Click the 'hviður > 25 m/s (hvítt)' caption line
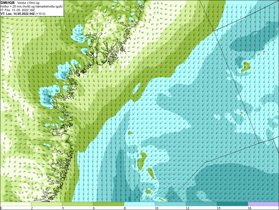Image resolution: width=279 pixels, height=210 pixels. point(32,7)
